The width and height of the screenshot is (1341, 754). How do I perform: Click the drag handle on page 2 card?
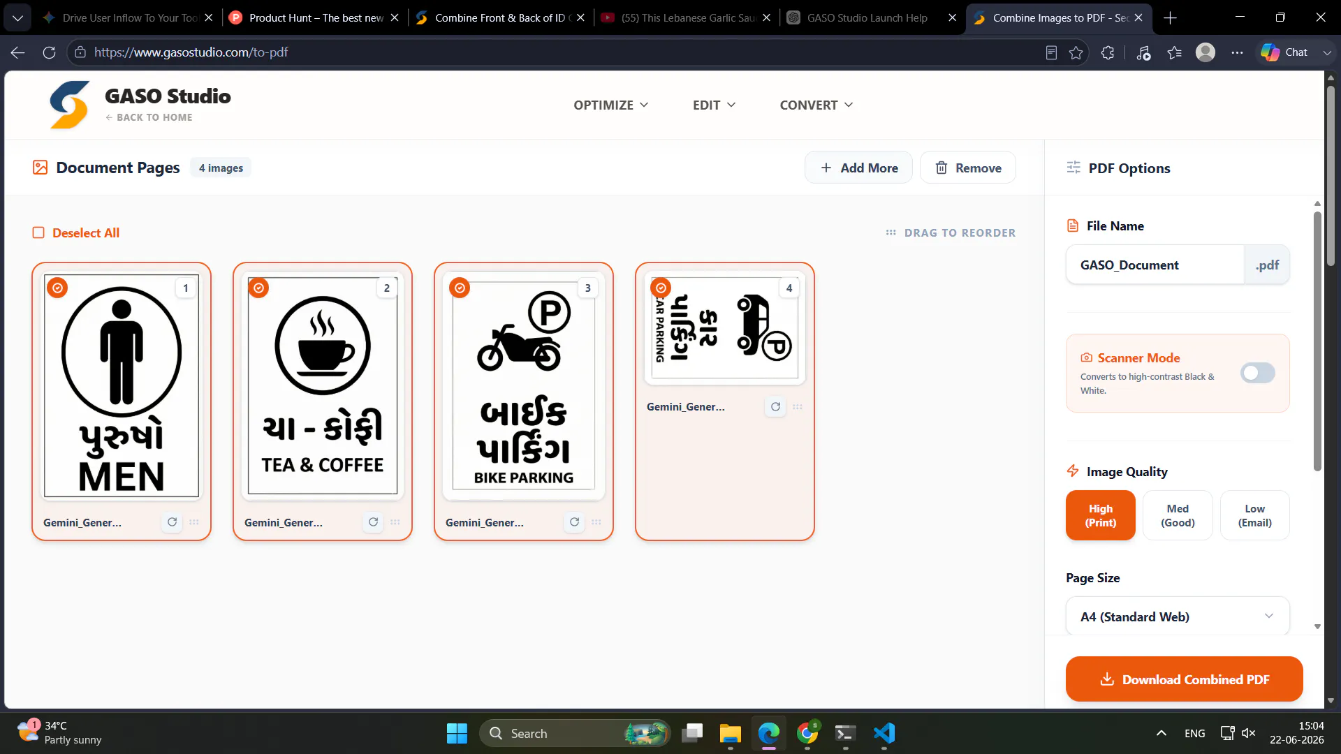(x=395, y=522)
